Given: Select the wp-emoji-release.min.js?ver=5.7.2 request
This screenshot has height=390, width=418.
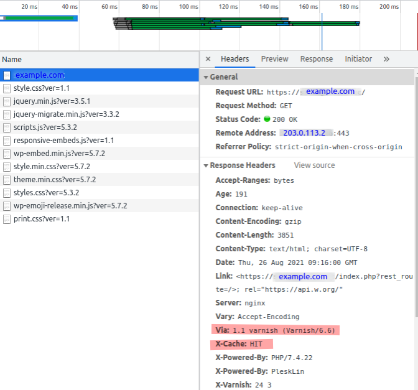Looking at the screenshot, I should click(99, 206).
